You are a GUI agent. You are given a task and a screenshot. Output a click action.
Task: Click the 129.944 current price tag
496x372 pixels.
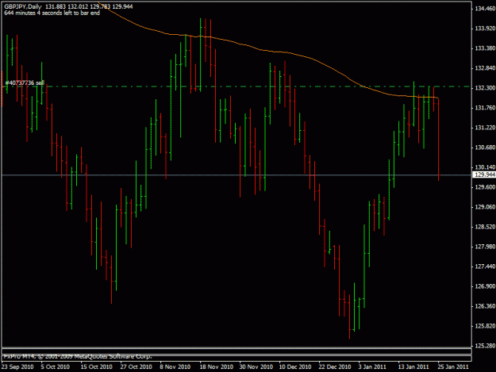[484, 174]
